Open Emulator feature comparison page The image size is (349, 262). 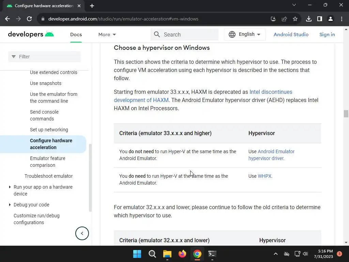pos(48,162)
